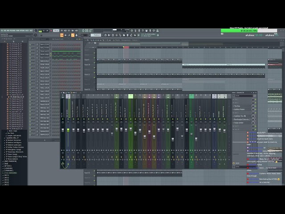Image resolution: width=285 pixels, height=214 pixels.
Task: Toggle the loop recording icon
Action: 77,31
